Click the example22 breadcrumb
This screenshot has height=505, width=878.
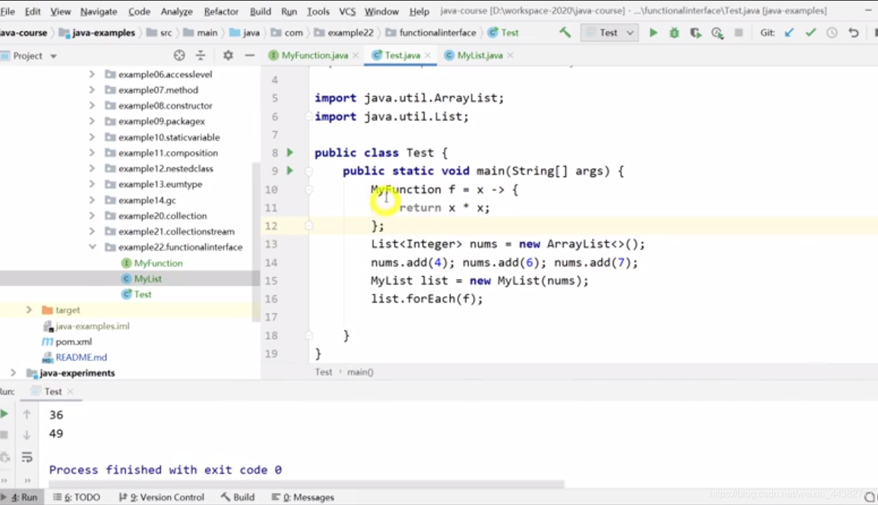pos(342,33)
